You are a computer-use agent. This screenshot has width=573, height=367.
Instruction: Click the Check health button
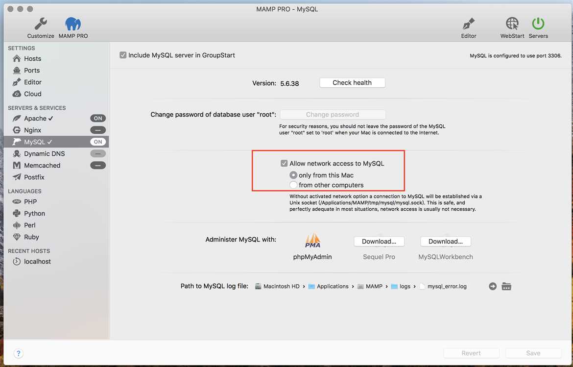(352, 83)
